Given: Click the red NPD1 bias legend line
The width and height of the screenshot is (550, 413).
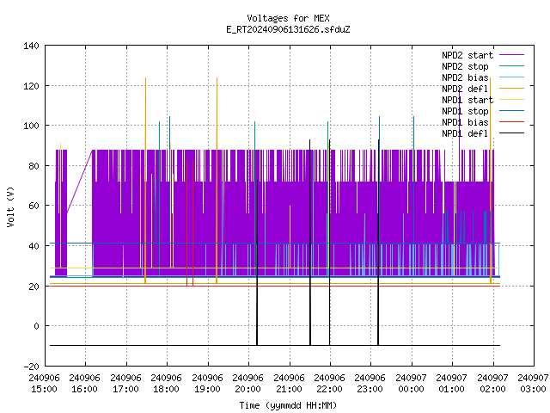Looking at the screenshot, I should [512, 122].
